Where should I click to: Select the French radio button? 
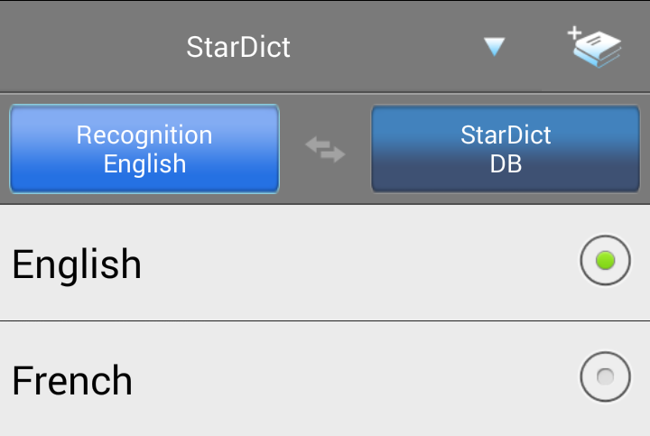[605, 376]
